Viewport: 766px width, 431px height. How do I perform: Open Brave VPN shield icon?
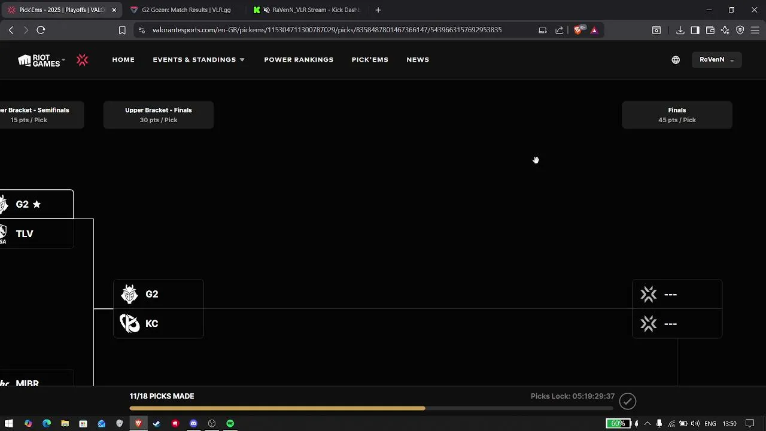[740, 30]
